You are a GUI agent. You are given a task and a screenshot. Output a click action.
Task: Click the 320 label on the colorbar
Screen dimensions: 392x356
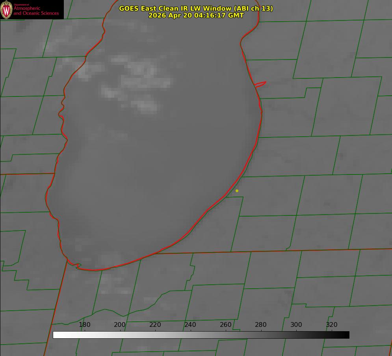coord(332,324)
